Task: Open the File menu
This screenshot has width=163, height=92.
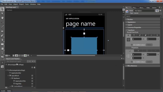Action: 2,4
